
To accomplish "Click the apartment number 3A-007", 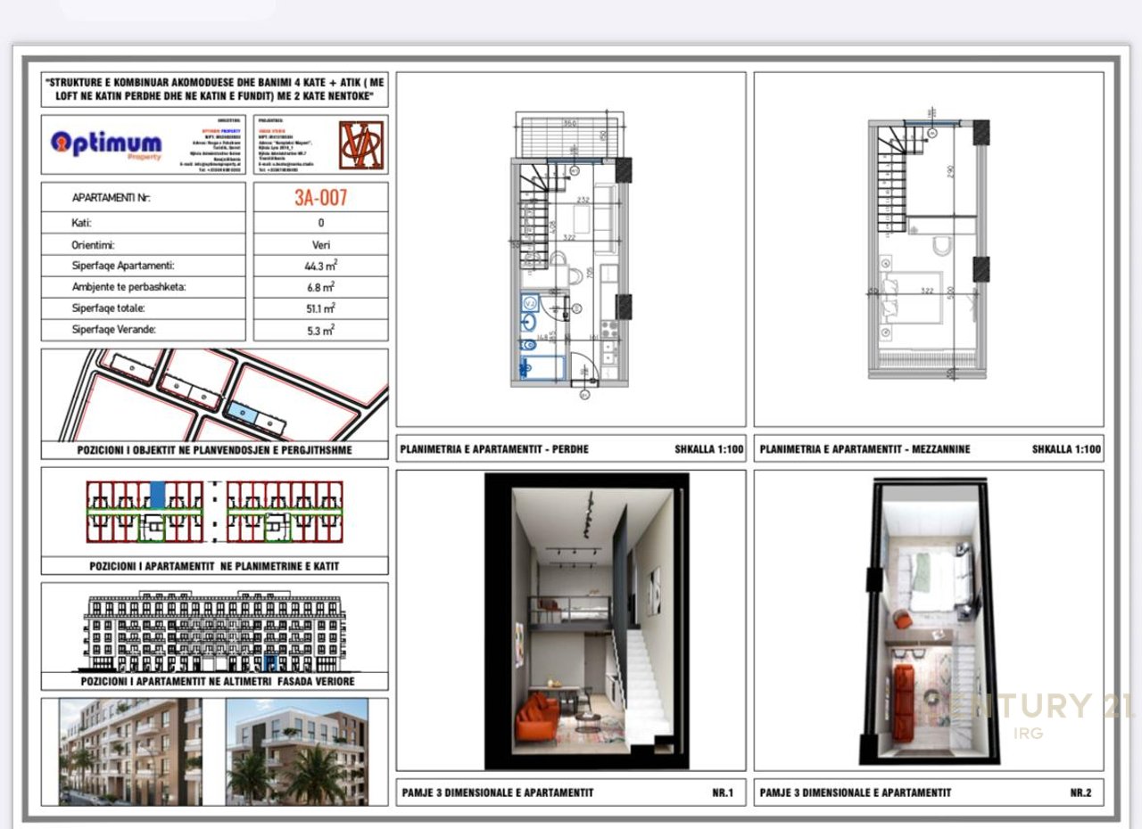I will click(320, 197).
